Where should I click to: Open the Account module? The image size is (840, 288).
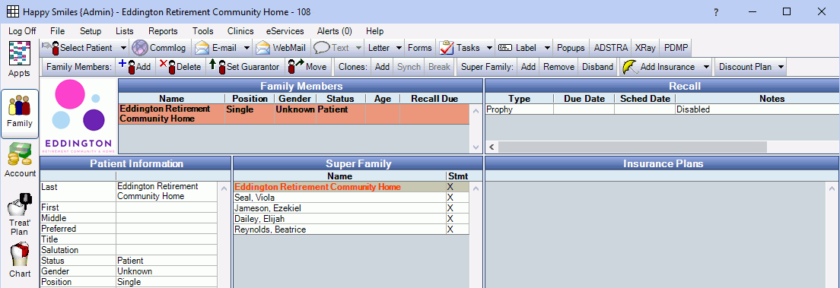click(20, 160)
